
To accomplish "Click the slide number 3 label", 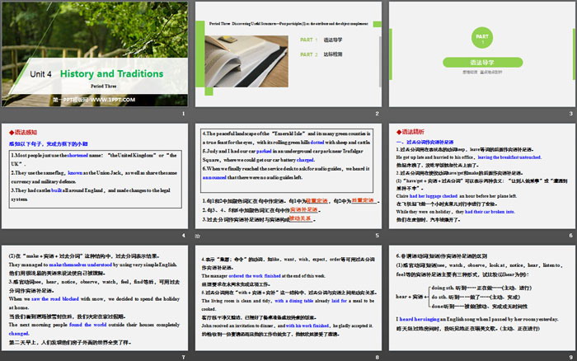I will (x=570, y=114).
